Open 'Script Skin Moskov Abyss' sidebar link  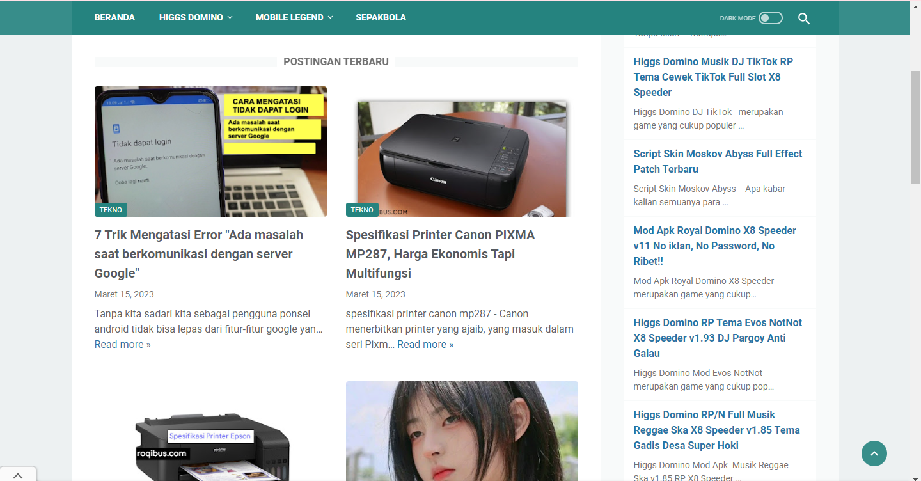pos(718,161)
